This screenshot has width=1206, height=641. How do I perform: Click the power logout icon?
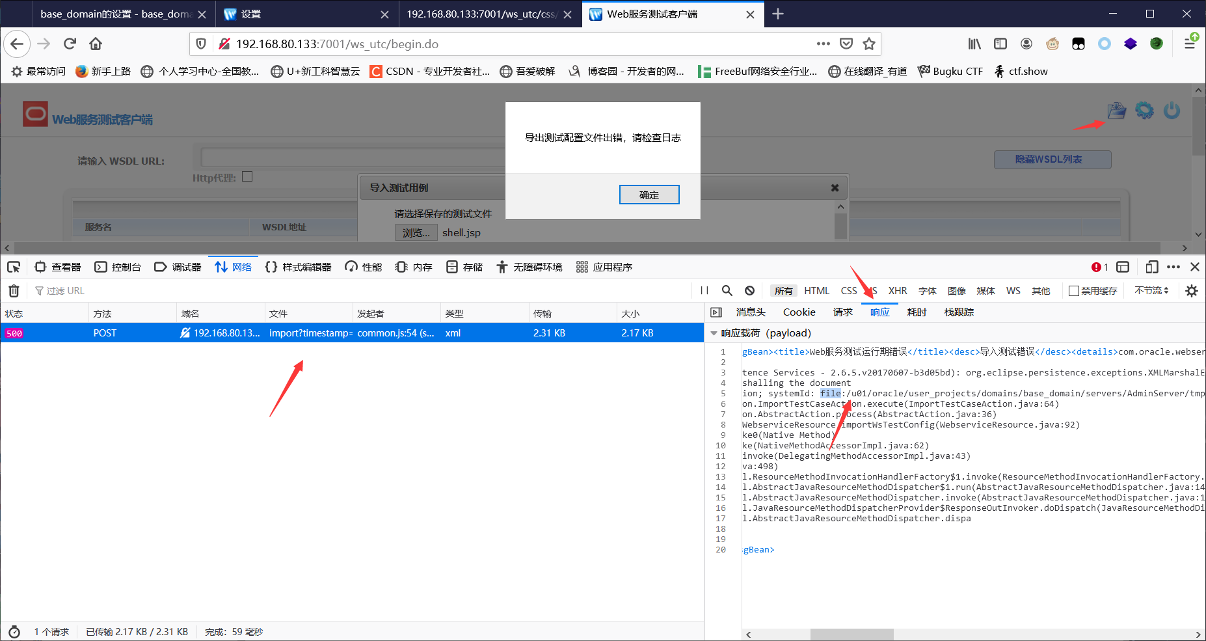click(x=1172, y=111)
